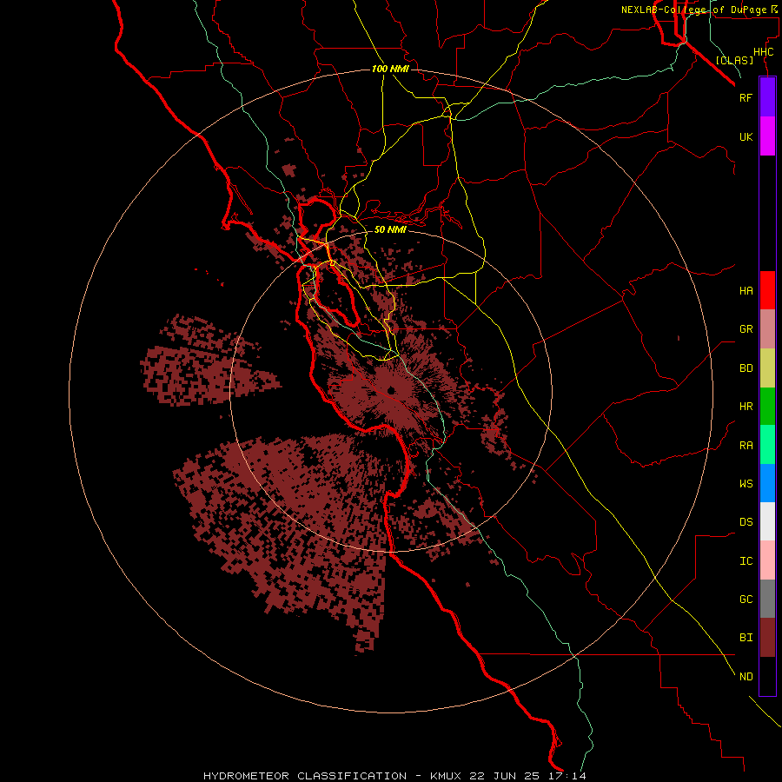Click the "100 NMI" range ring label

[390, 69]
